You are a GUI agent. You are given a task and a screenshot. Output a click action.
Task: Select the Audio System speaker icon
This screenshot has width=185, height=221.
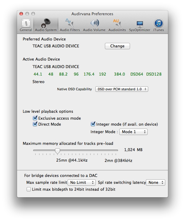click(x=46, y=23)
